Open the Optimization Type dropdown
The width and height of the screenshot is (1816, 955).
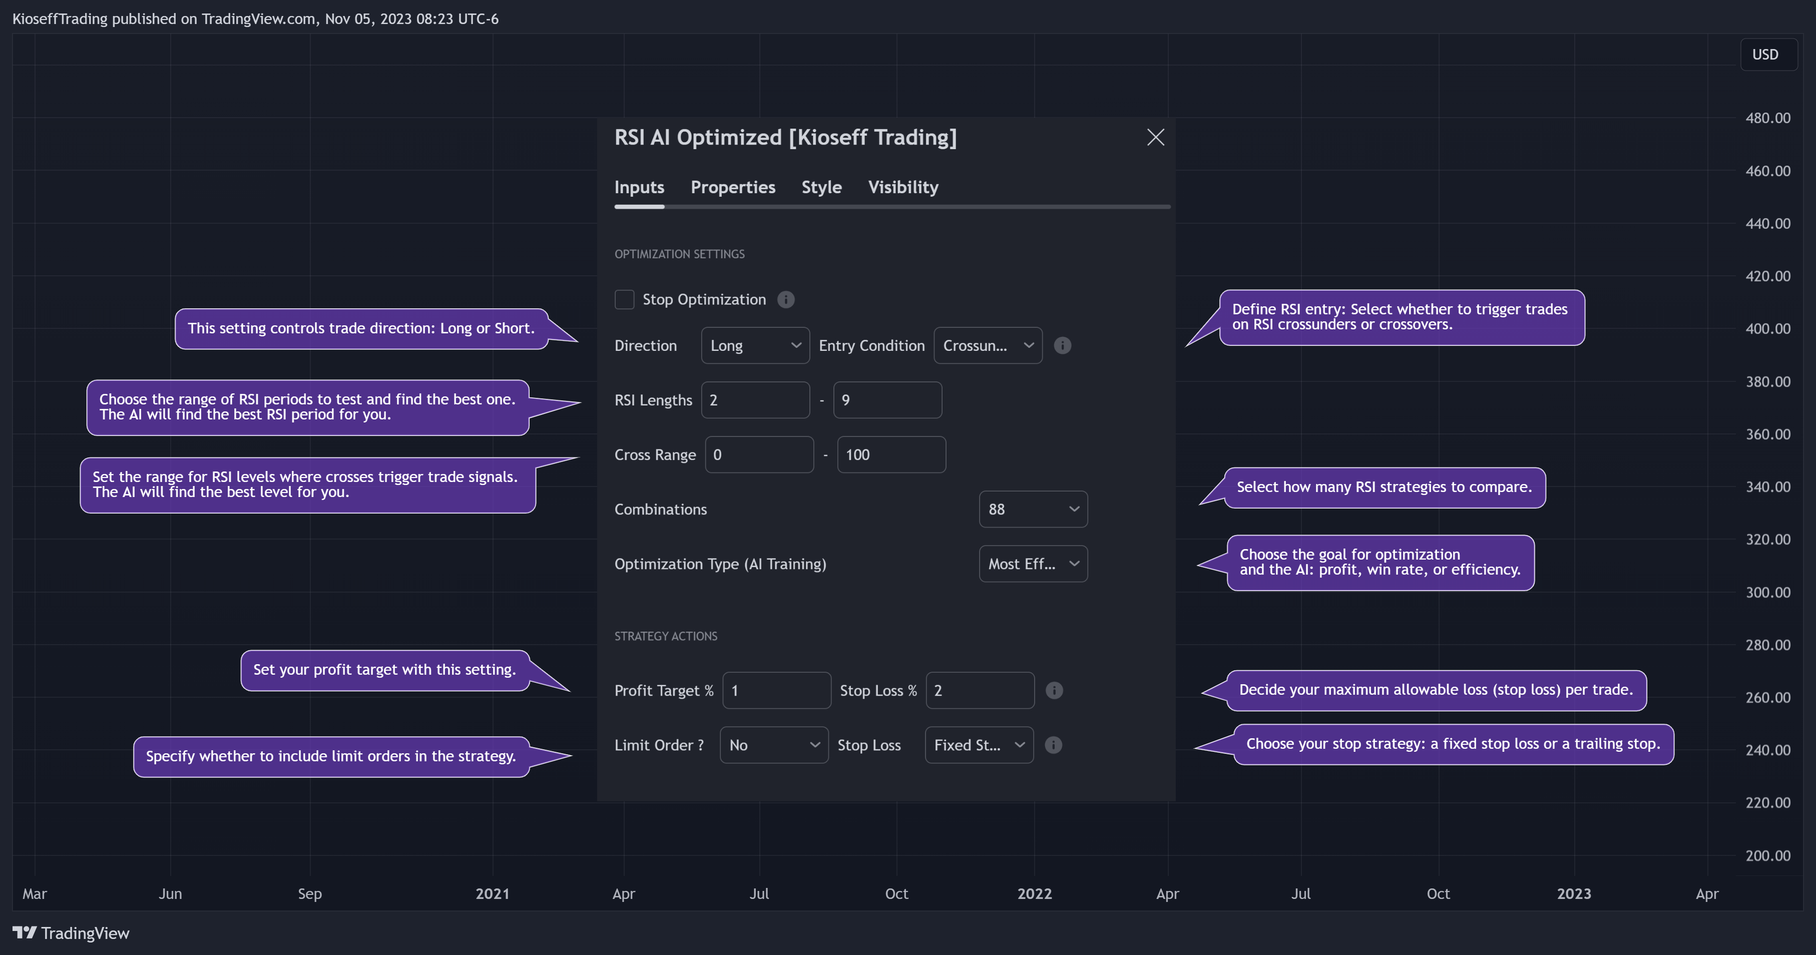click(1033, 564)
